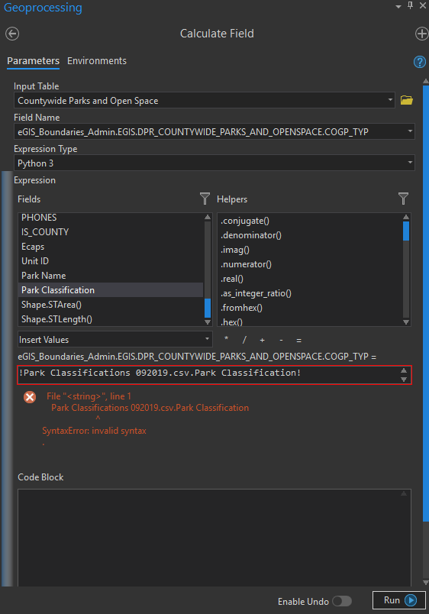The image size is (429, 614).
Task: Select Park Name in Fields list
Action: (44, 276)
